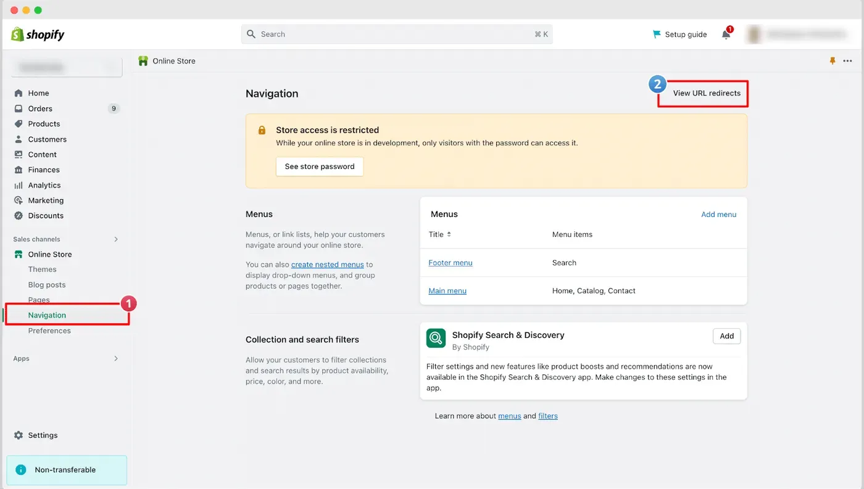Click the 'Search' menu items cell
Screen dimensions: 864x489
click(564, 263)
